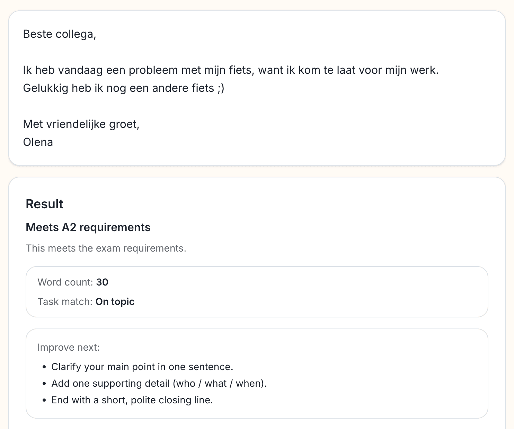Click the "On topic" task match value
The height and width of the screenshot is (429, 514).
coord(115,301)
